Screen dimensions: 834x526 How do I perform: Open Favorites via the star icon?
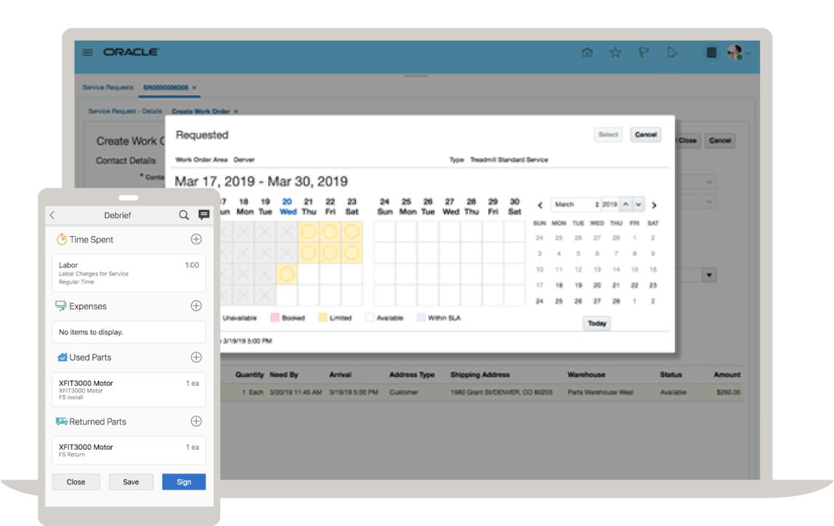pyautogui.click(x=615, y=52)
